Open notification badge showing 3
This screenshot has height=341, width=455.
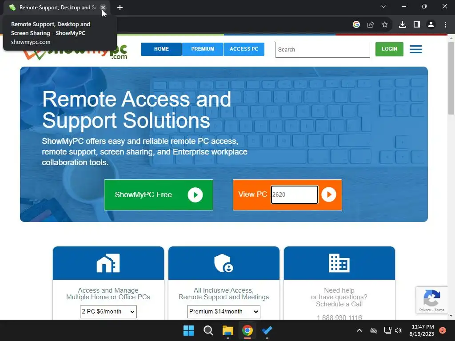[x=443, y=330]
